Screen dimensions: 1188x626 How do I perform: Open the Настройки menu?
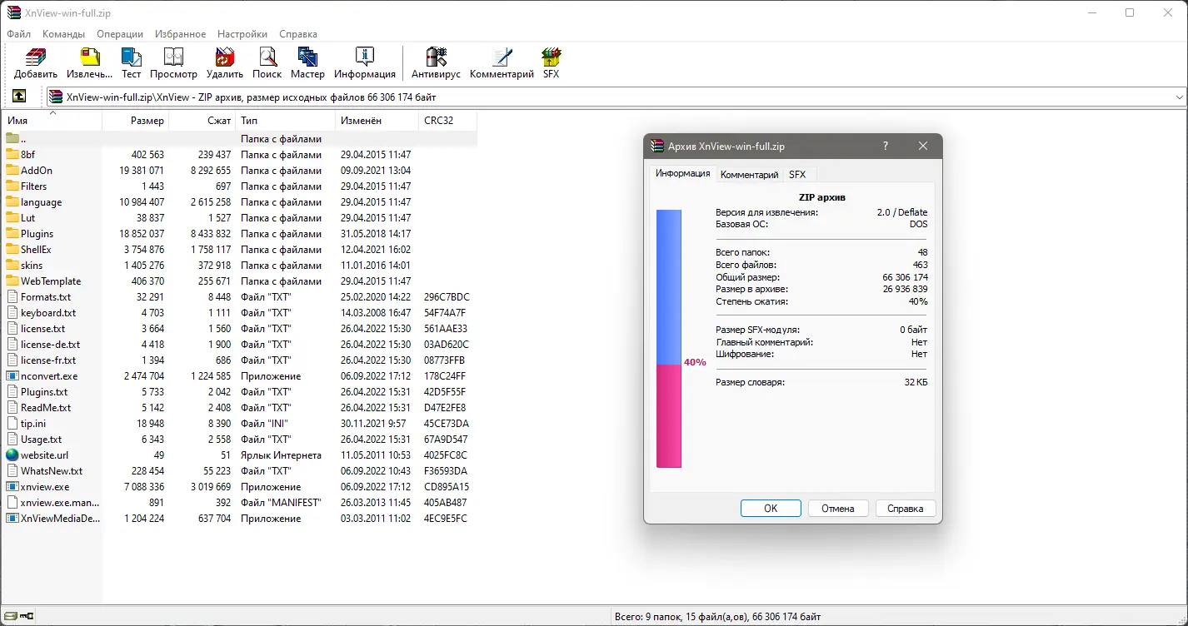pyautogui.click(x=242, y=34)
